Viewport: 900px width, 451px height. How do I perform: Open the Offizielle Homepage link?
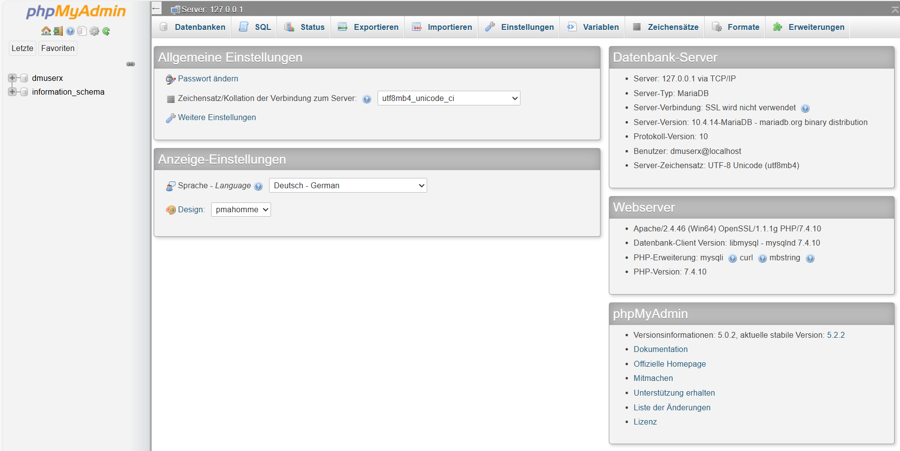[670, 364]
